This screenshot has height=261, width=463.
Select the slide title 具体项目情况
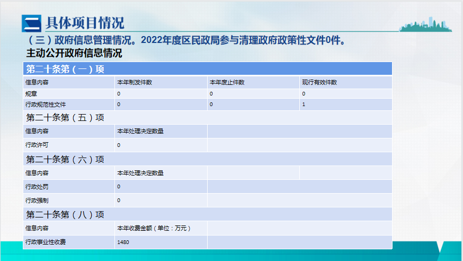(x=85, y=23)
